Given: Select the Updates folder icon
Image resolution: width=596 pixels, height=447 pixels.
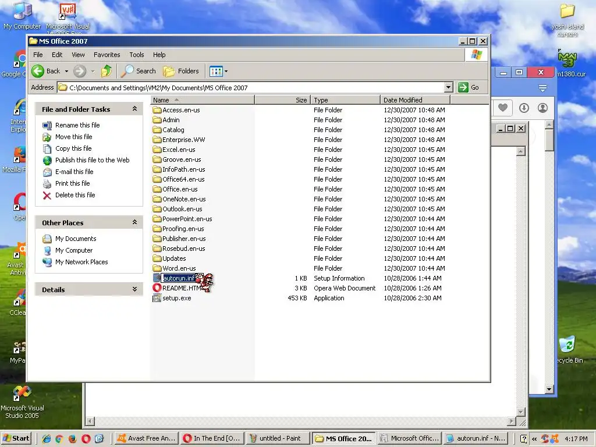Looking at the screenshot, I should point(157,258).
